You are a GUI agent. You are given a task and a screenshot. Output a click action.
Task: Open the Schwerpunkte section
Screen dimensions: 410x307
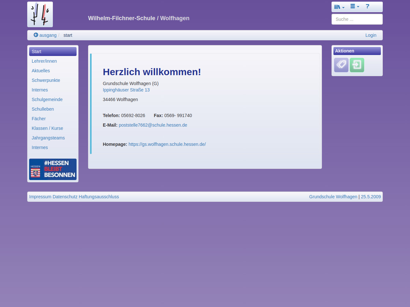click(46, 80)
